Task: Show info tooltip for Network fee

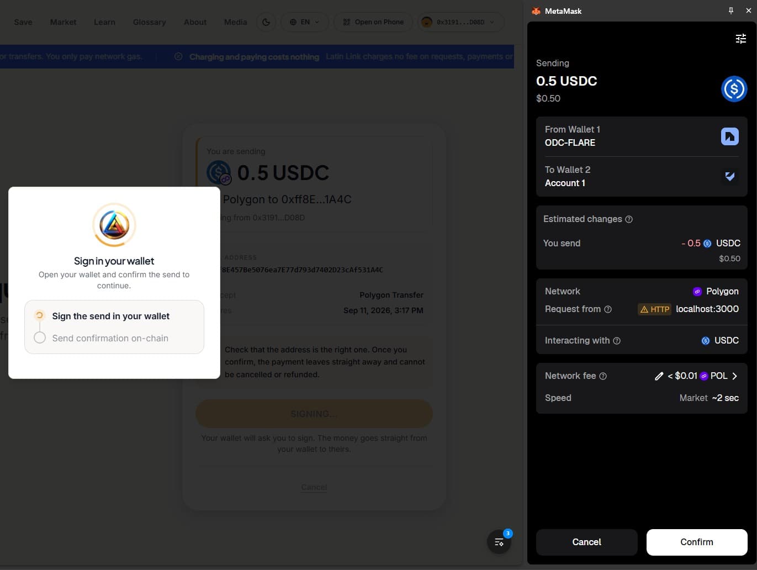Action: pos(603,376)
